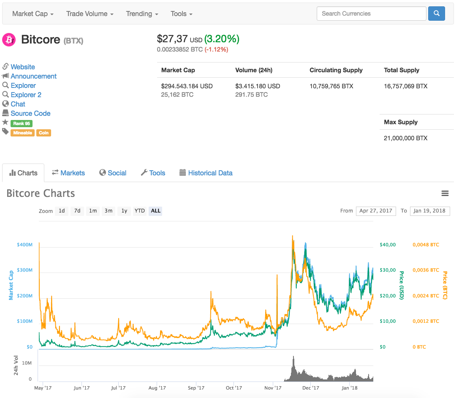Switch to the Markets tab
This screenshot has height=398, width=459.
coord(68,173)
